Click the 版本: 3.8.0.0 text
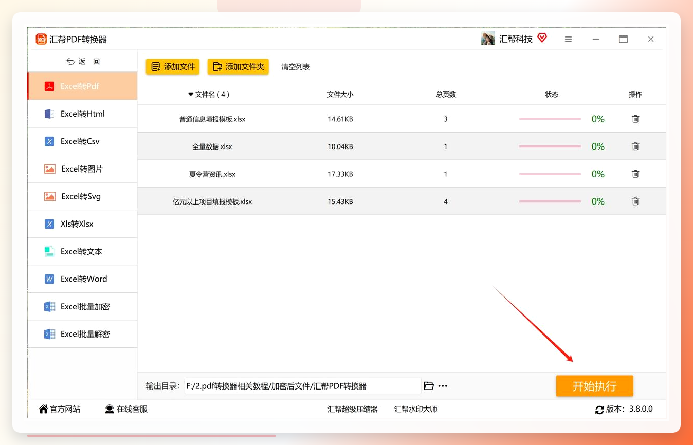693x445 pixels. point(629,410)
